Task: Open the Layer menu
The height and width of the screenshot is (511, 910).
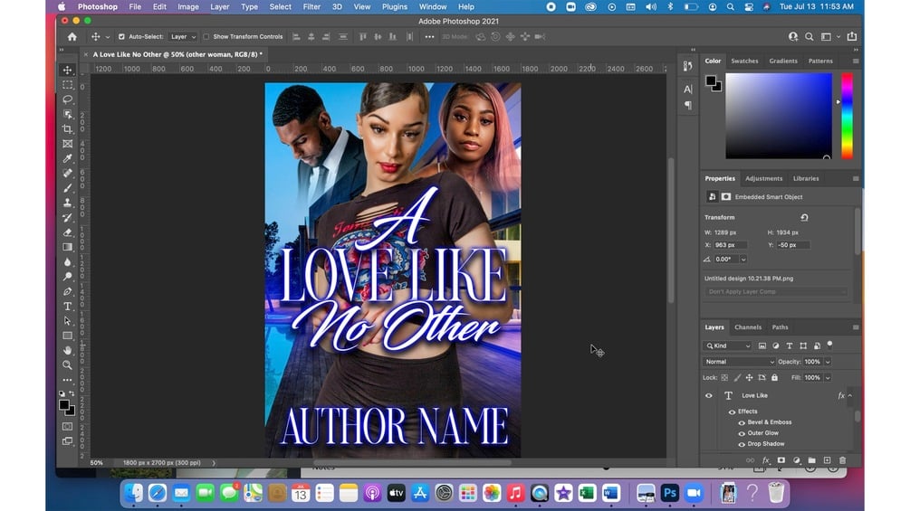Action: 219,7
